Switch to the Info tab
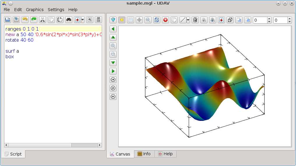This screenshot has width=296, height=166. (144, 154)
